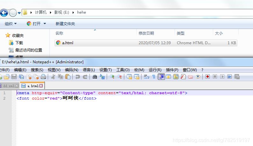
Task: Open the Function List panel
Action: (183, 77)
